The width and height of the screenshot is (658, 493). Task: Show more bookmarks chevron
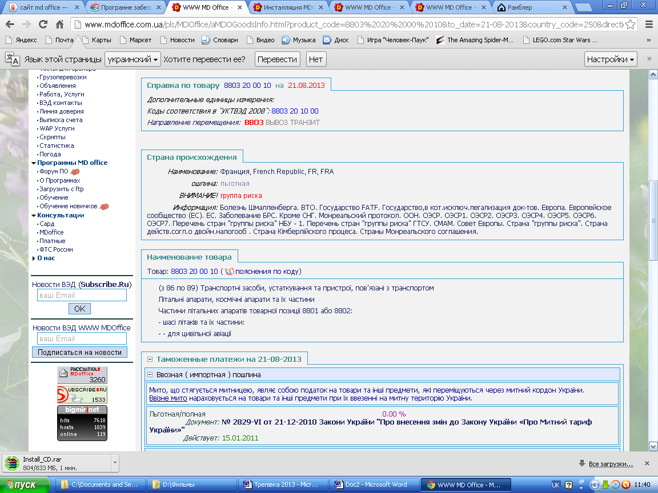(648, 41)
